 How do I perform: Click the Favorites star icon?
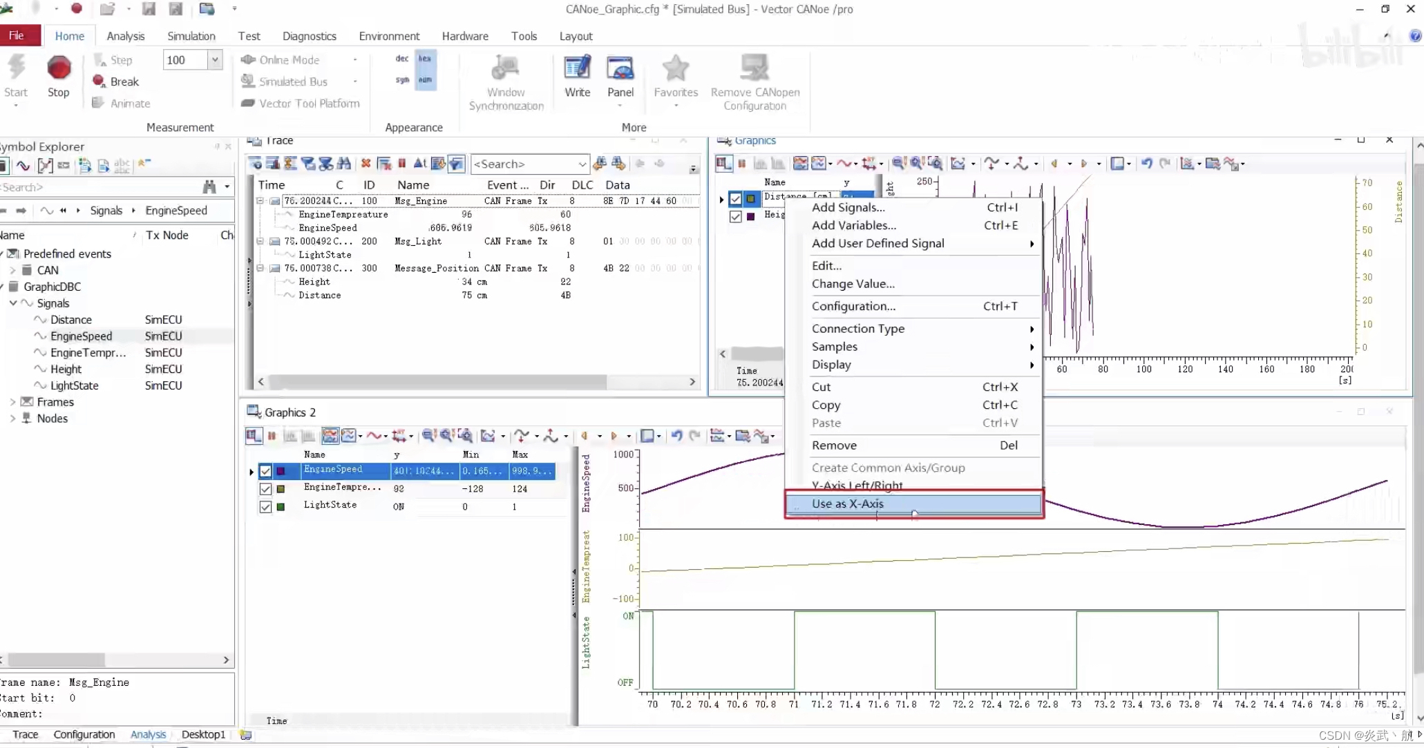point(675,68)
